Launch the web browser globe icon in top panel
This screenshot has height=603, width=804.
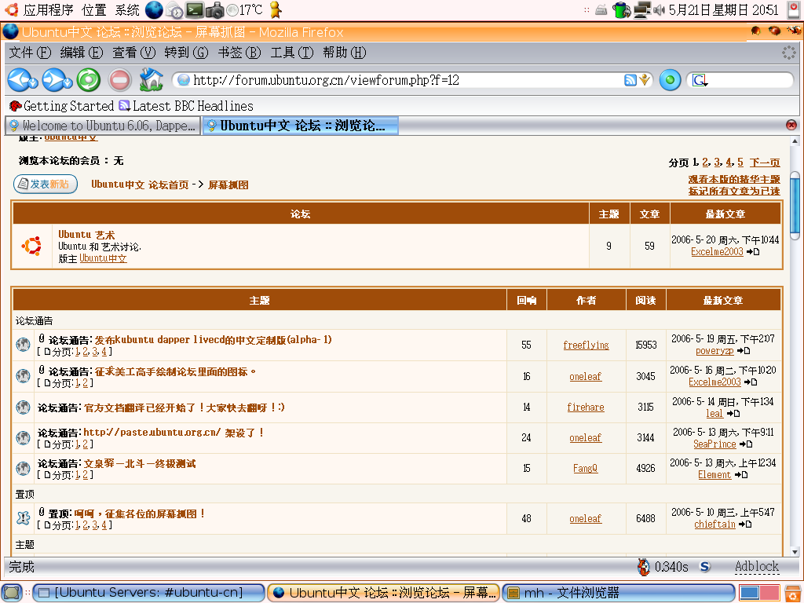click(154, 9)
